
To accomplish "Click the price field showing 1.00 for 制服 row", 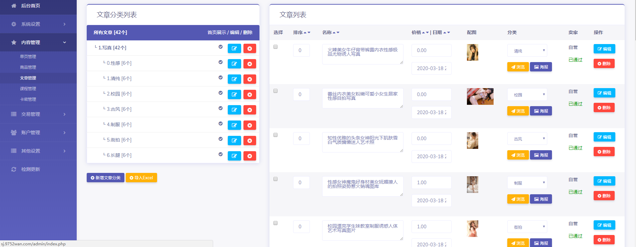I will point(432,183).
